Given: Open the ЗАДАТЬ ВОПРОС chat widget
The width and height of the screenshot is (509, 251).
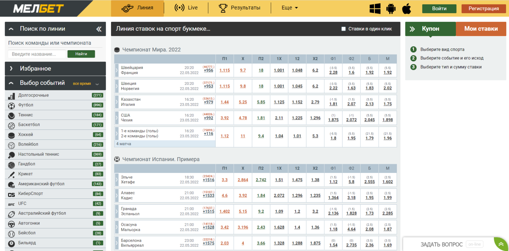Looking at the screenshot, I should click(442, 244).
